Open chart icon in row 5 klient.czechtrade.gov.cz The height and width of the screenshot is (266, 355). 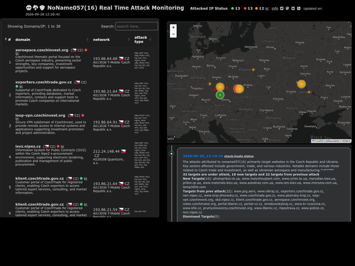click(86, 178)
